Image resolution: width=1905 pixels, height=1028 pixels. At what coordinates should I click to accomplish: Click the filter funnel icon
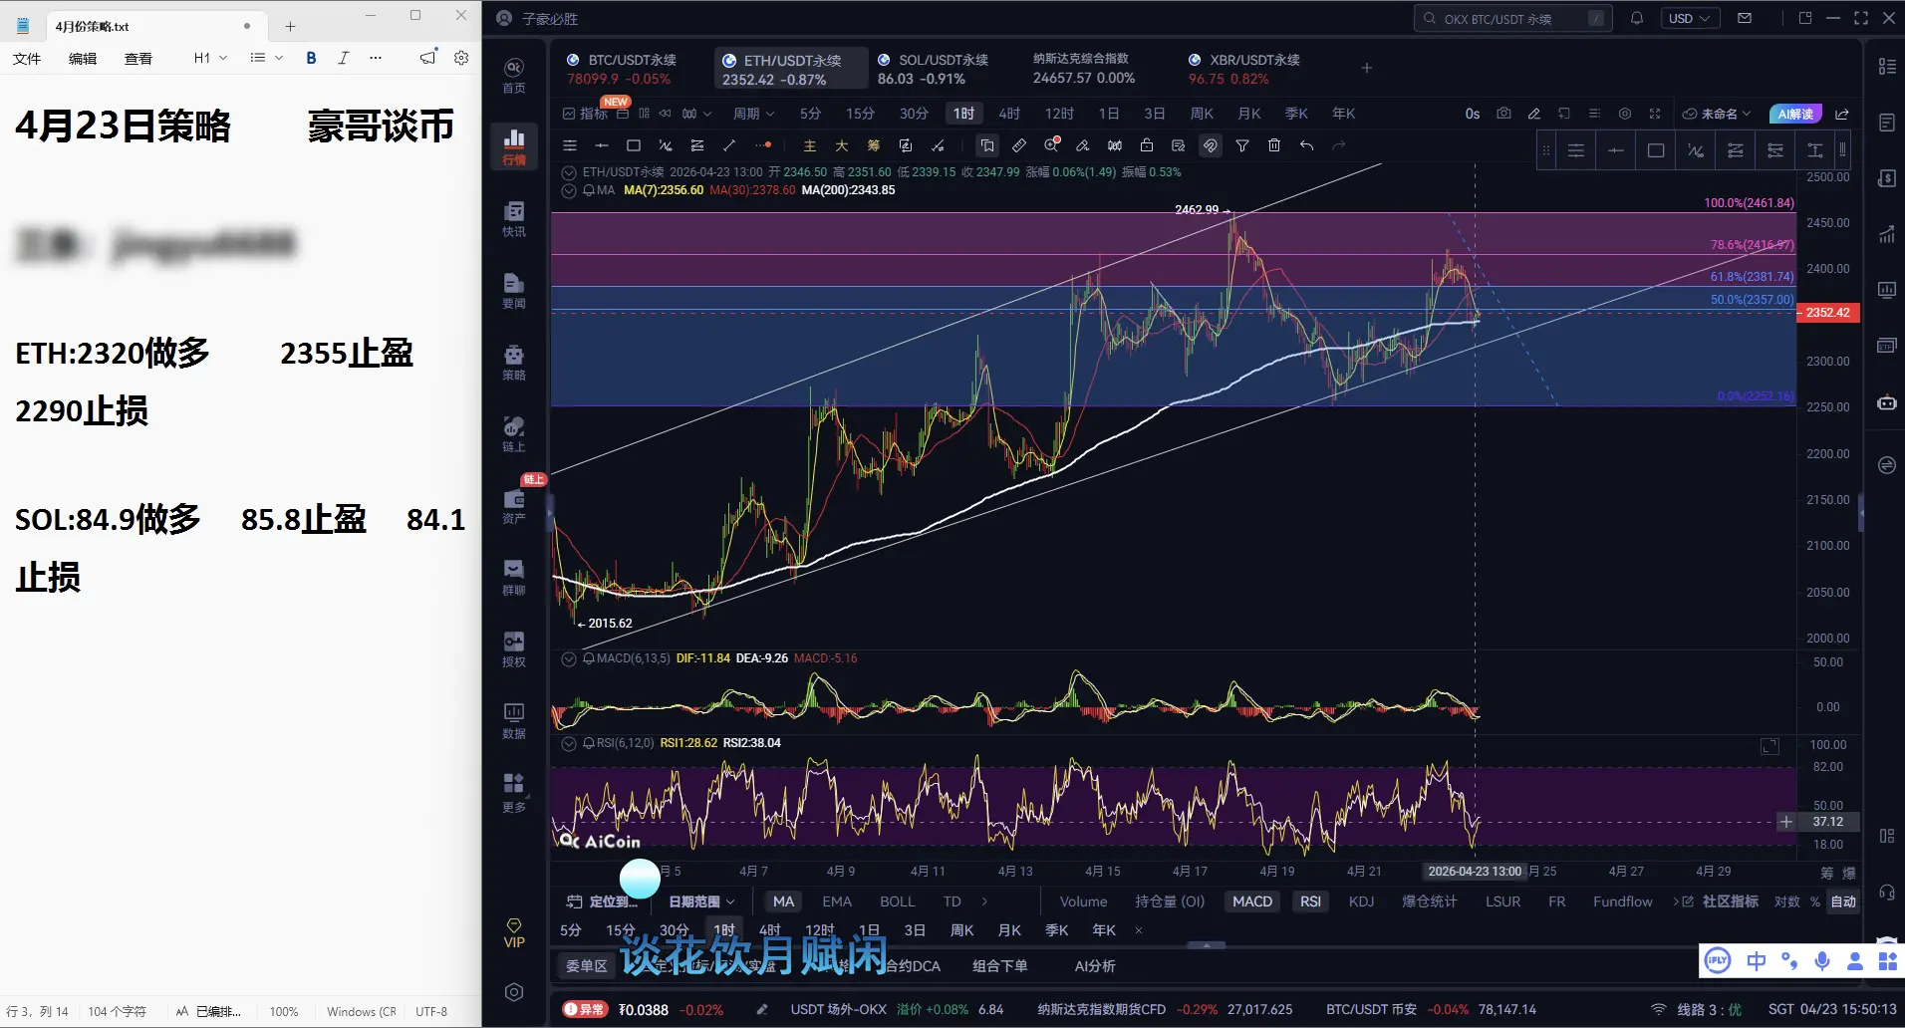coord(1242,145)
